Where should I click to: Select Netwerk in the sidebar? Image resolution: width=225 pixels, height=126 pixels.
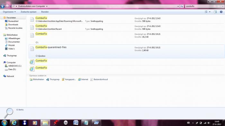[x=10, y=76]
